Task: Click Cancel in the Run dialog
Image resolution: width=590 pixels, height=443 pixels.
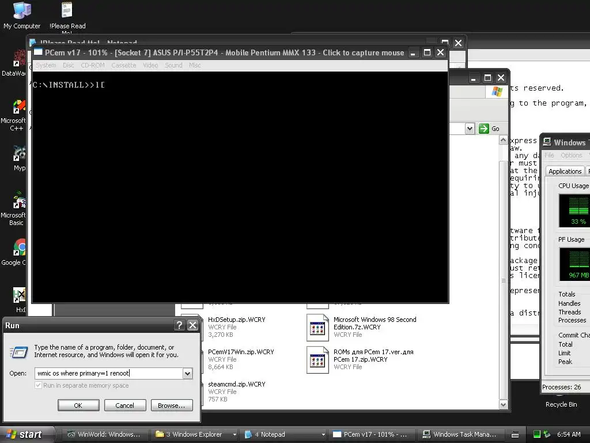Action: point(124,406)
